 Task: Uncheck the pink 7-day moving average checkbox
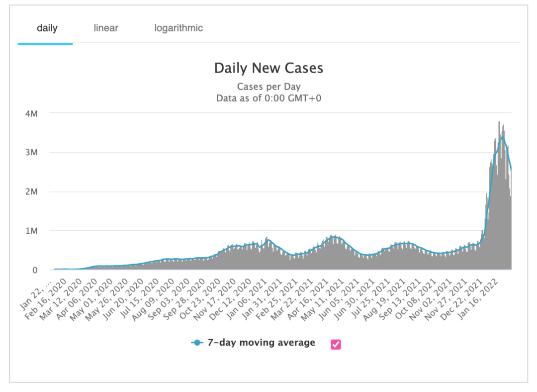click(x=336, y=344)
